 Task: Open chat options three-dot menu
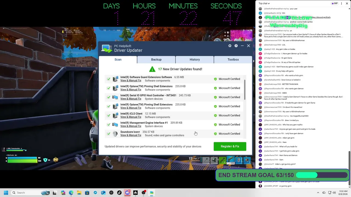341,4
